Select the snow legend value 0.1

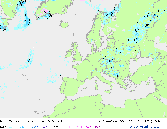tap(63, 127)
